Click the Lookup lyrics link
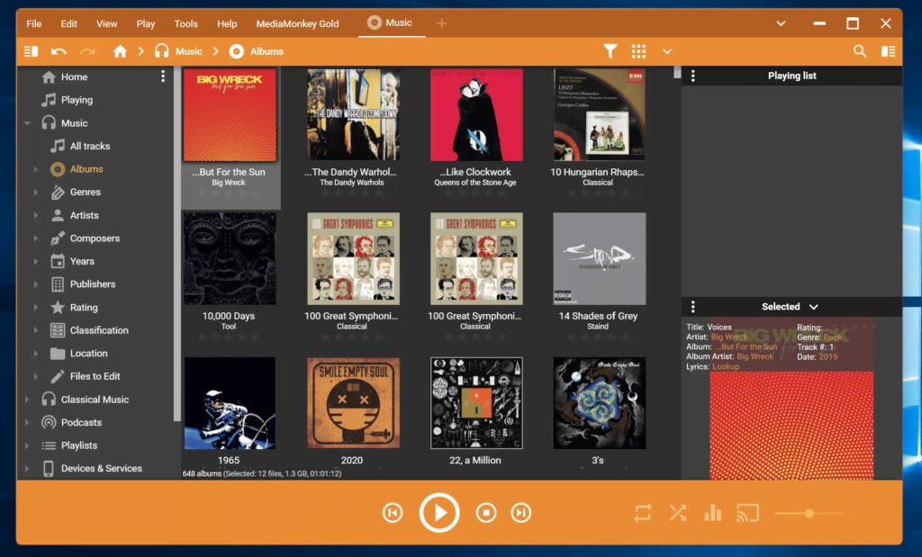This screenshot has height=557, width=922. point(725,366)
